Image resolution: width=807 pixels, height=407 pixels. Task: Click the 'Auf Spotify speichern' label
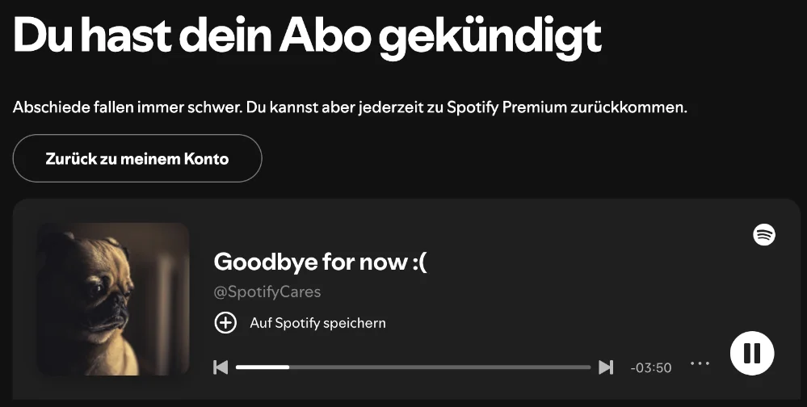tap(317, 323)
